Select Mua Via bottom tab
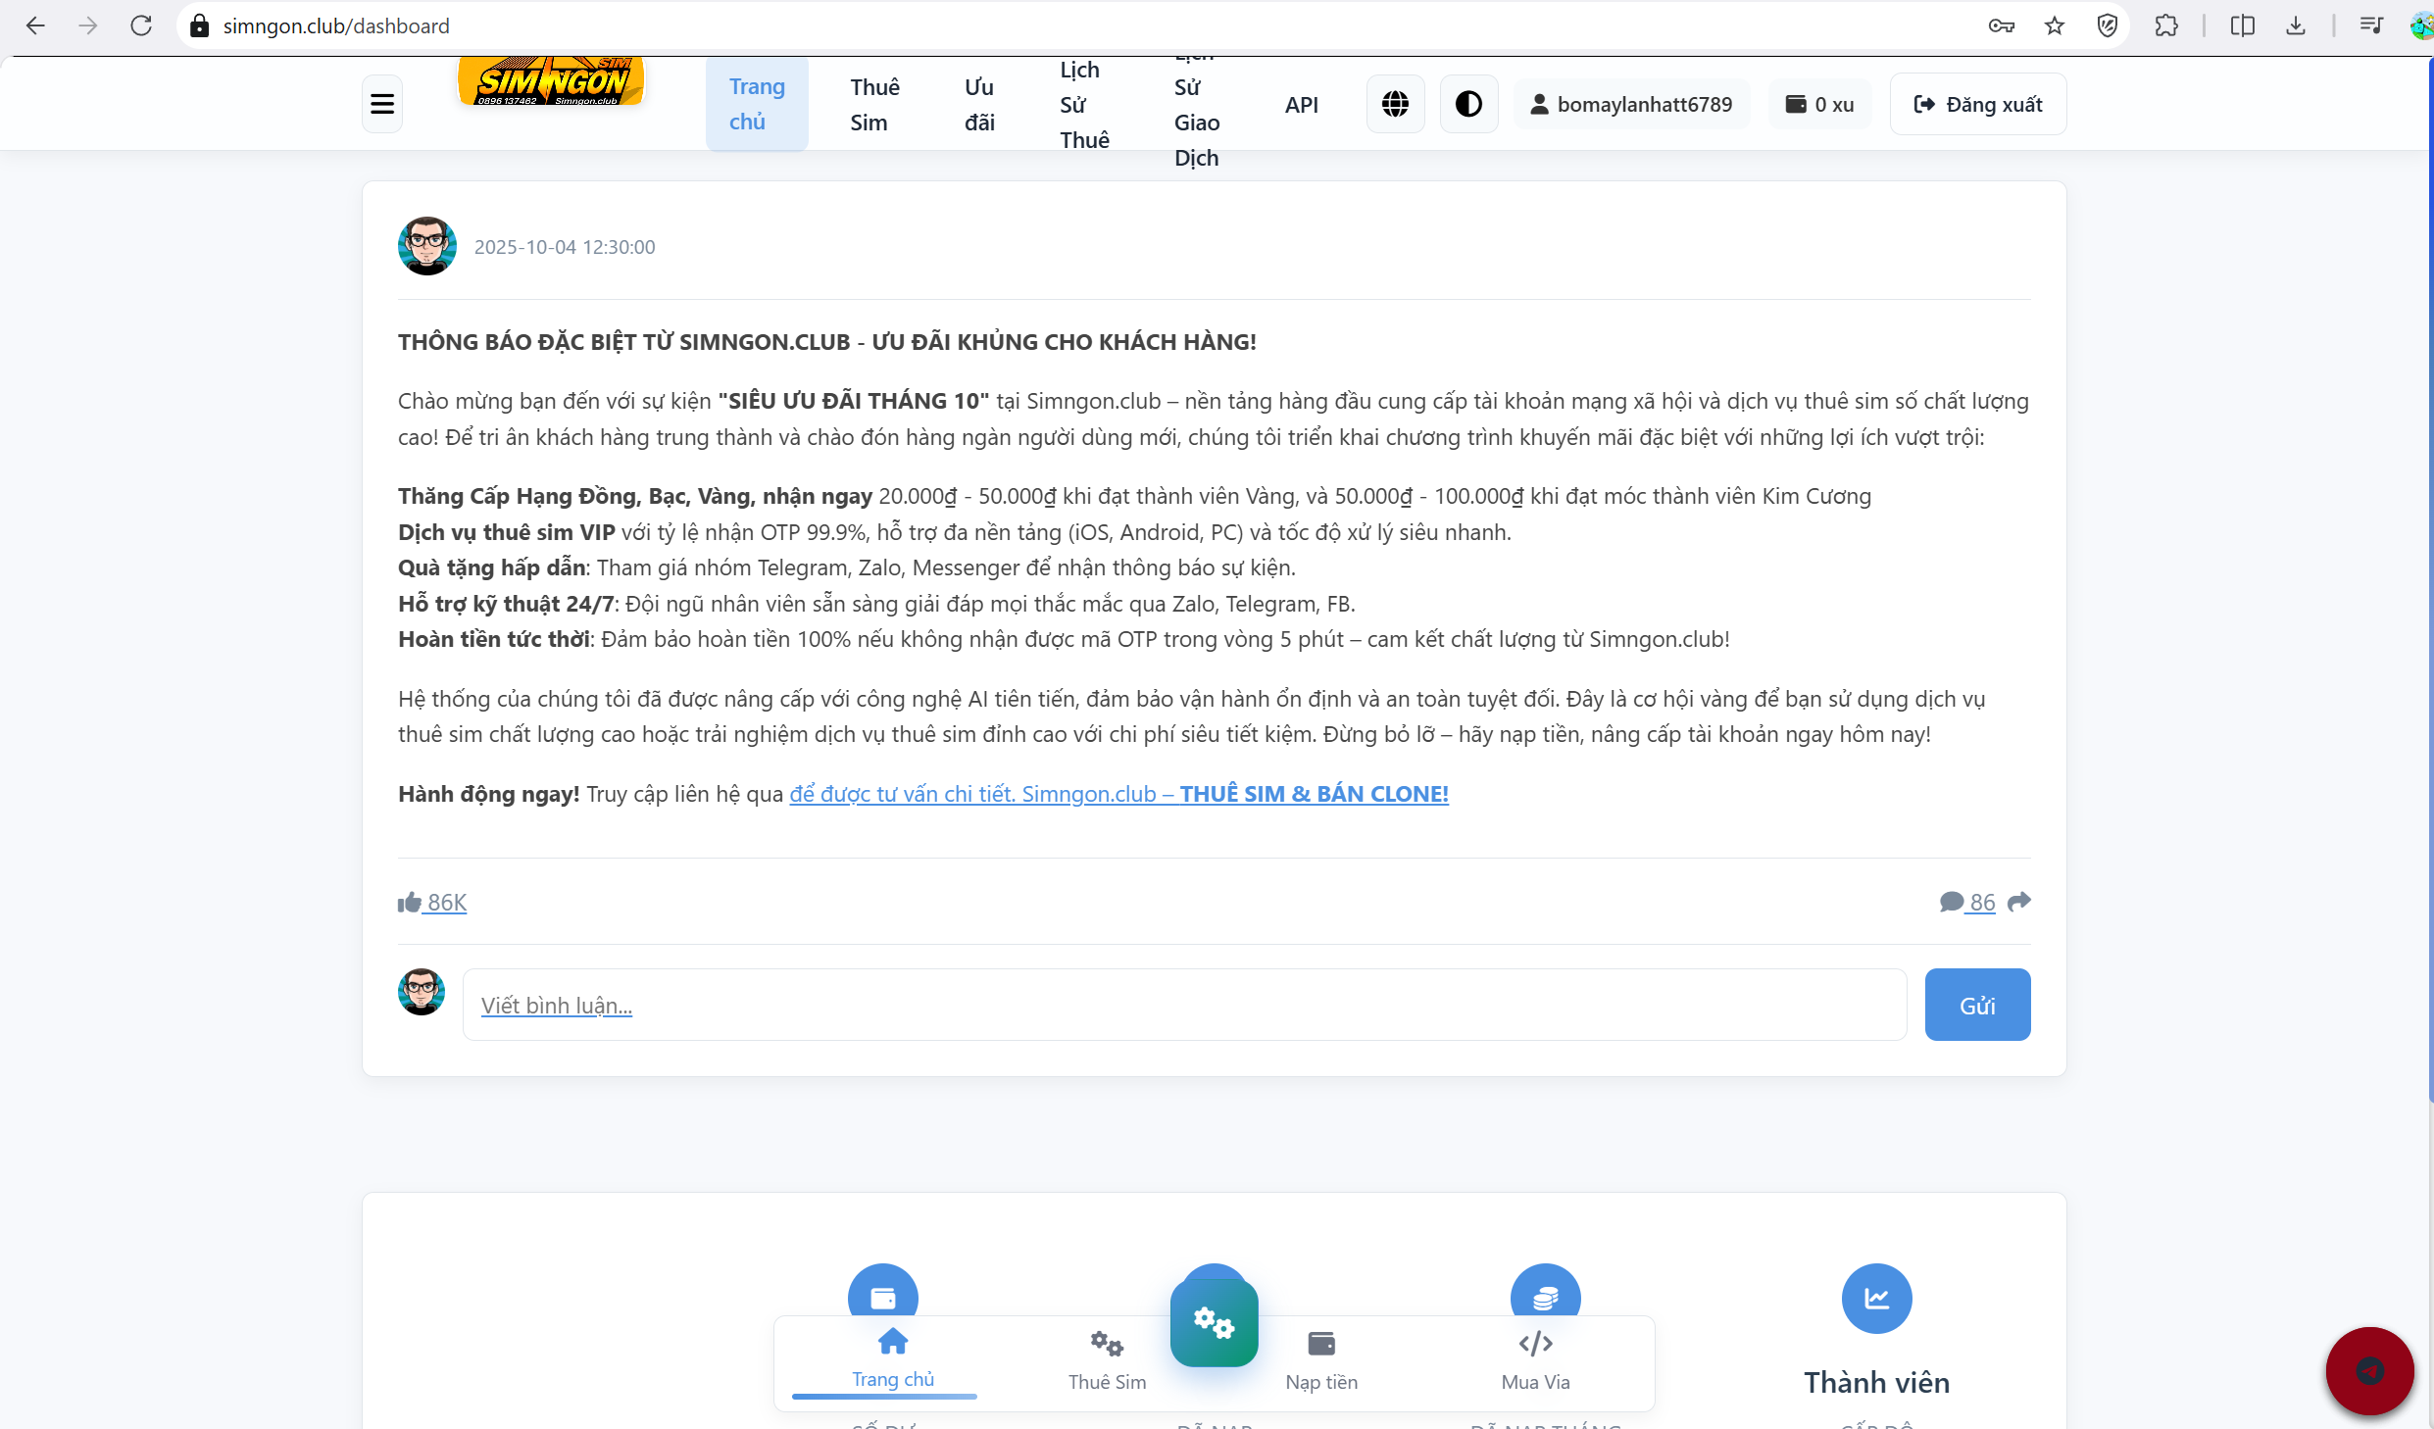The width and height of the screenshot is (2434, 1429). click(1535, 1360)
